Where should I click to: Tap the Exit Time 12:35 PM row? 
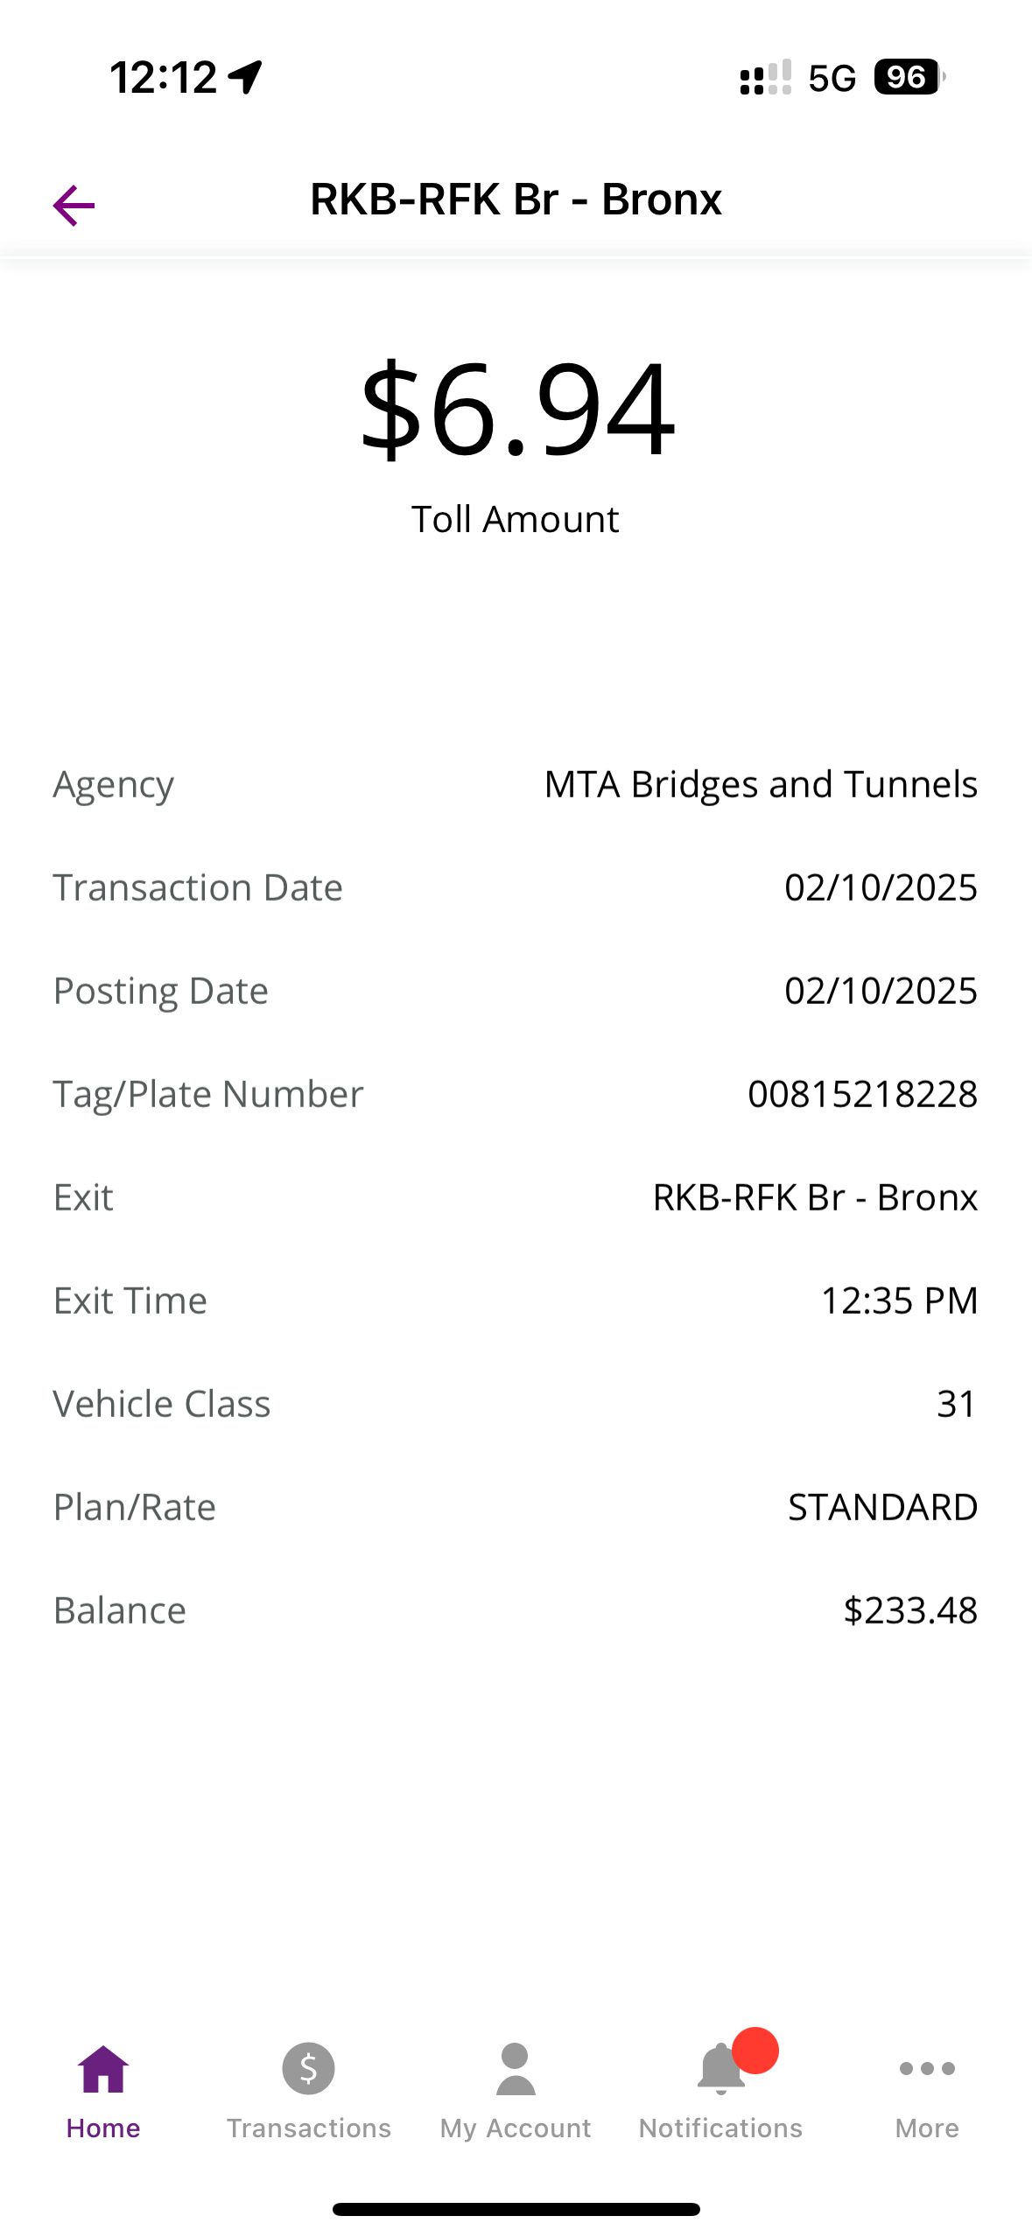click(516, 1301)
